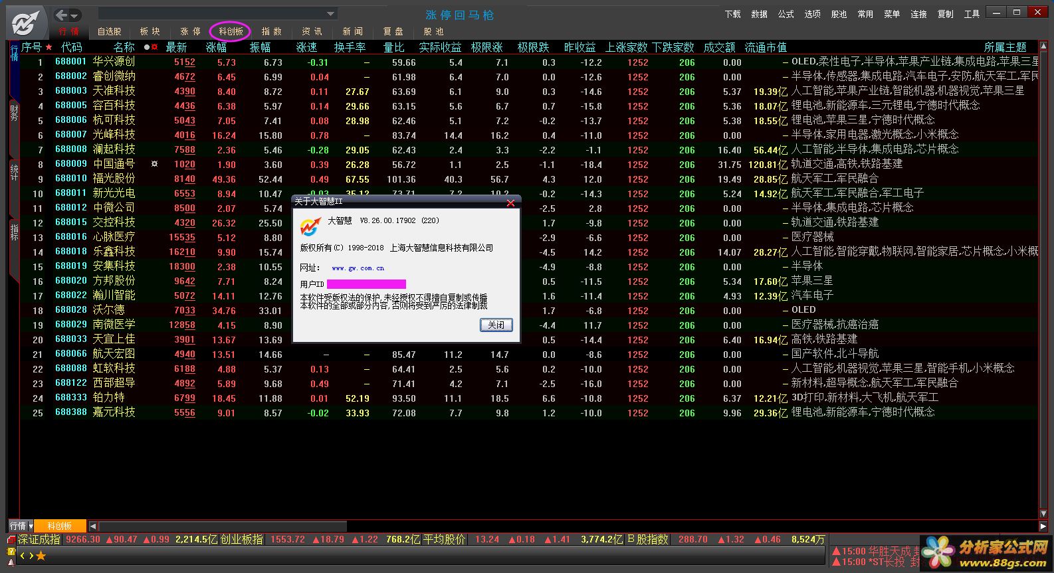Open the 菜单 menu
Image resolution: width=1054 pixels, height=573 pixels.
pos(892,14)
